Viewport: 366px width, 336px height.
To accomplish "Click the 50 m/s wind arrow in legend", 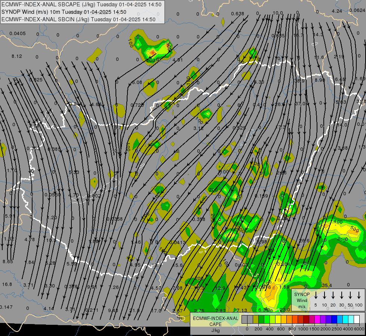I will click(x=350, y=295).
